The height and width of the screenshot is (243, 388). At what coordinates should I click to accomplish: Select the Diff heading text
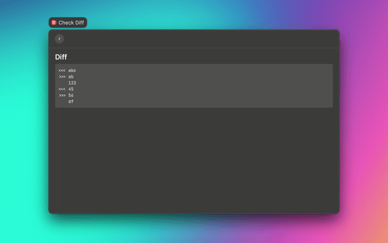[61, 57]
